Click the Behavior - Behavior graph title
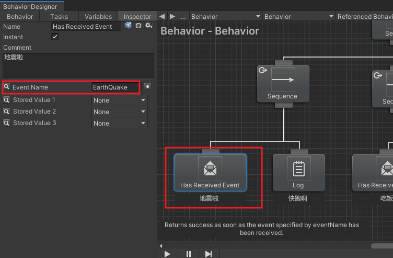 point(210,31)
